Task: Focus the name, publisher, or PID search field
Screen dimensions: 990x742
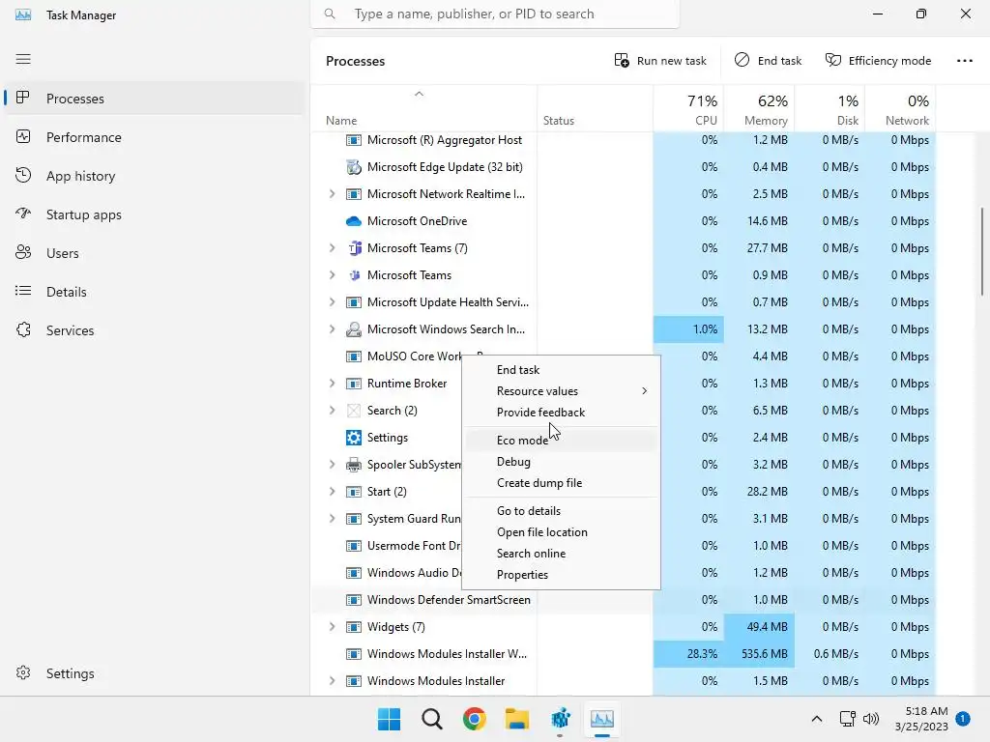Action: (495, 14)
